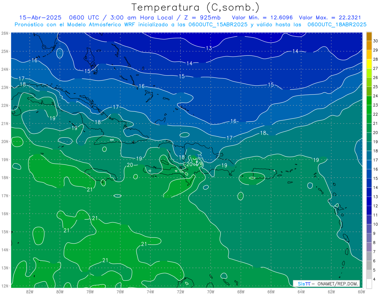Click the '25' label on the color scale
This screenshot has width=384, height=296.
point(376,87)
